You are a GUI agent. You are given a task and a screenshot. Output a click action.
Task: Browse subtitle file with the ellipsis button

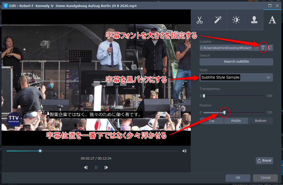point(256,48)
